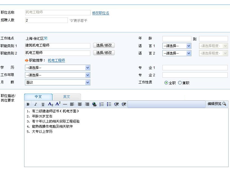The image size is (230, 173).
Task: Toggle bold formatting in the editor toolbar
Action: (x=28, y=104)
